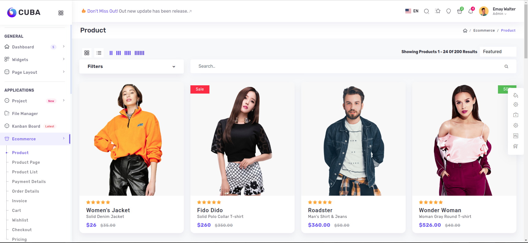Click the Ecommerce breadcrumb link
Viewport: 528px width, 243px height.
pyautogui.click(x=484, y=31)
